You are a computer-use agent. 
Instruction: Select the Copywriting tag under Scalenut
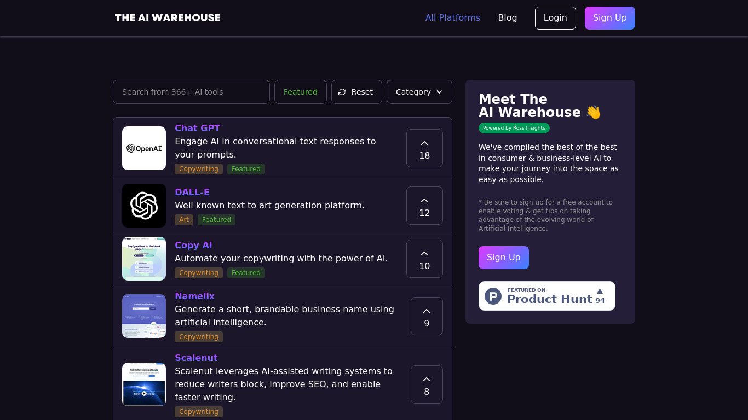[x=199, y=412]
